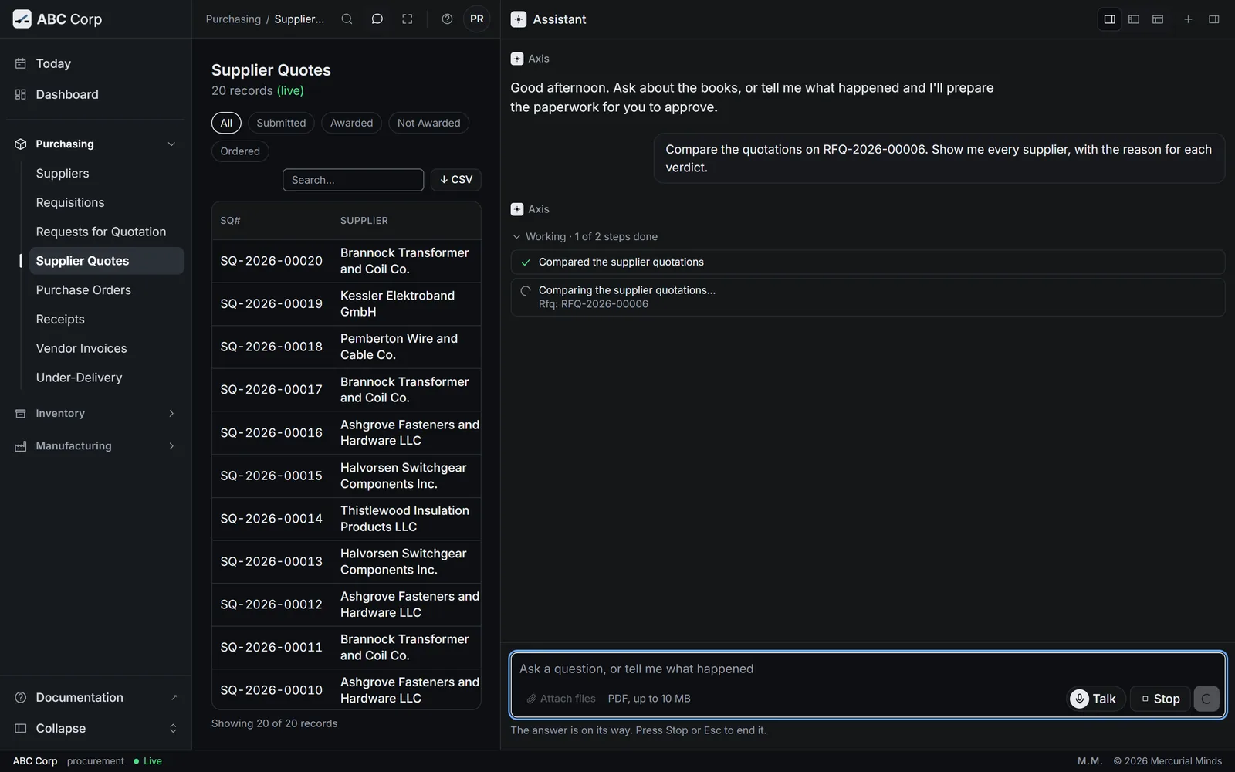Click the Assistant header icon
This screenshot has width=1235, height=772.
coord(519,19)
